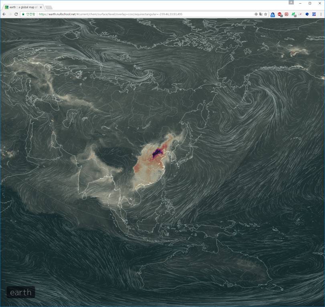This screenshot has width=325, height=307.
Task: Open a new browser tab
Action: tap(48, 7)
